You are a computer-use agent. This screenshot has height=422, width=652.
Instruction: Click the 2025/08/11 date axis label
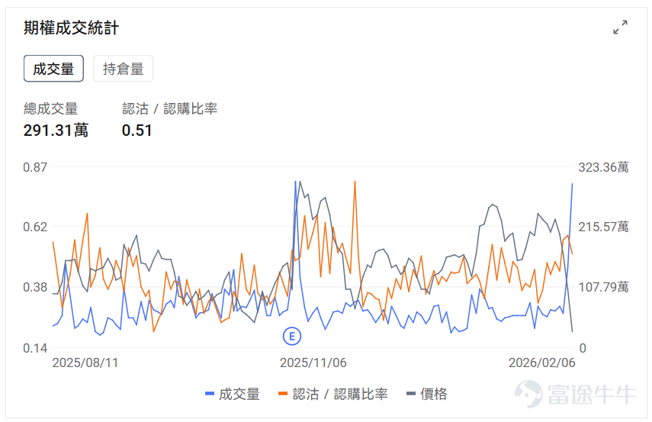(x=85, y=363)
